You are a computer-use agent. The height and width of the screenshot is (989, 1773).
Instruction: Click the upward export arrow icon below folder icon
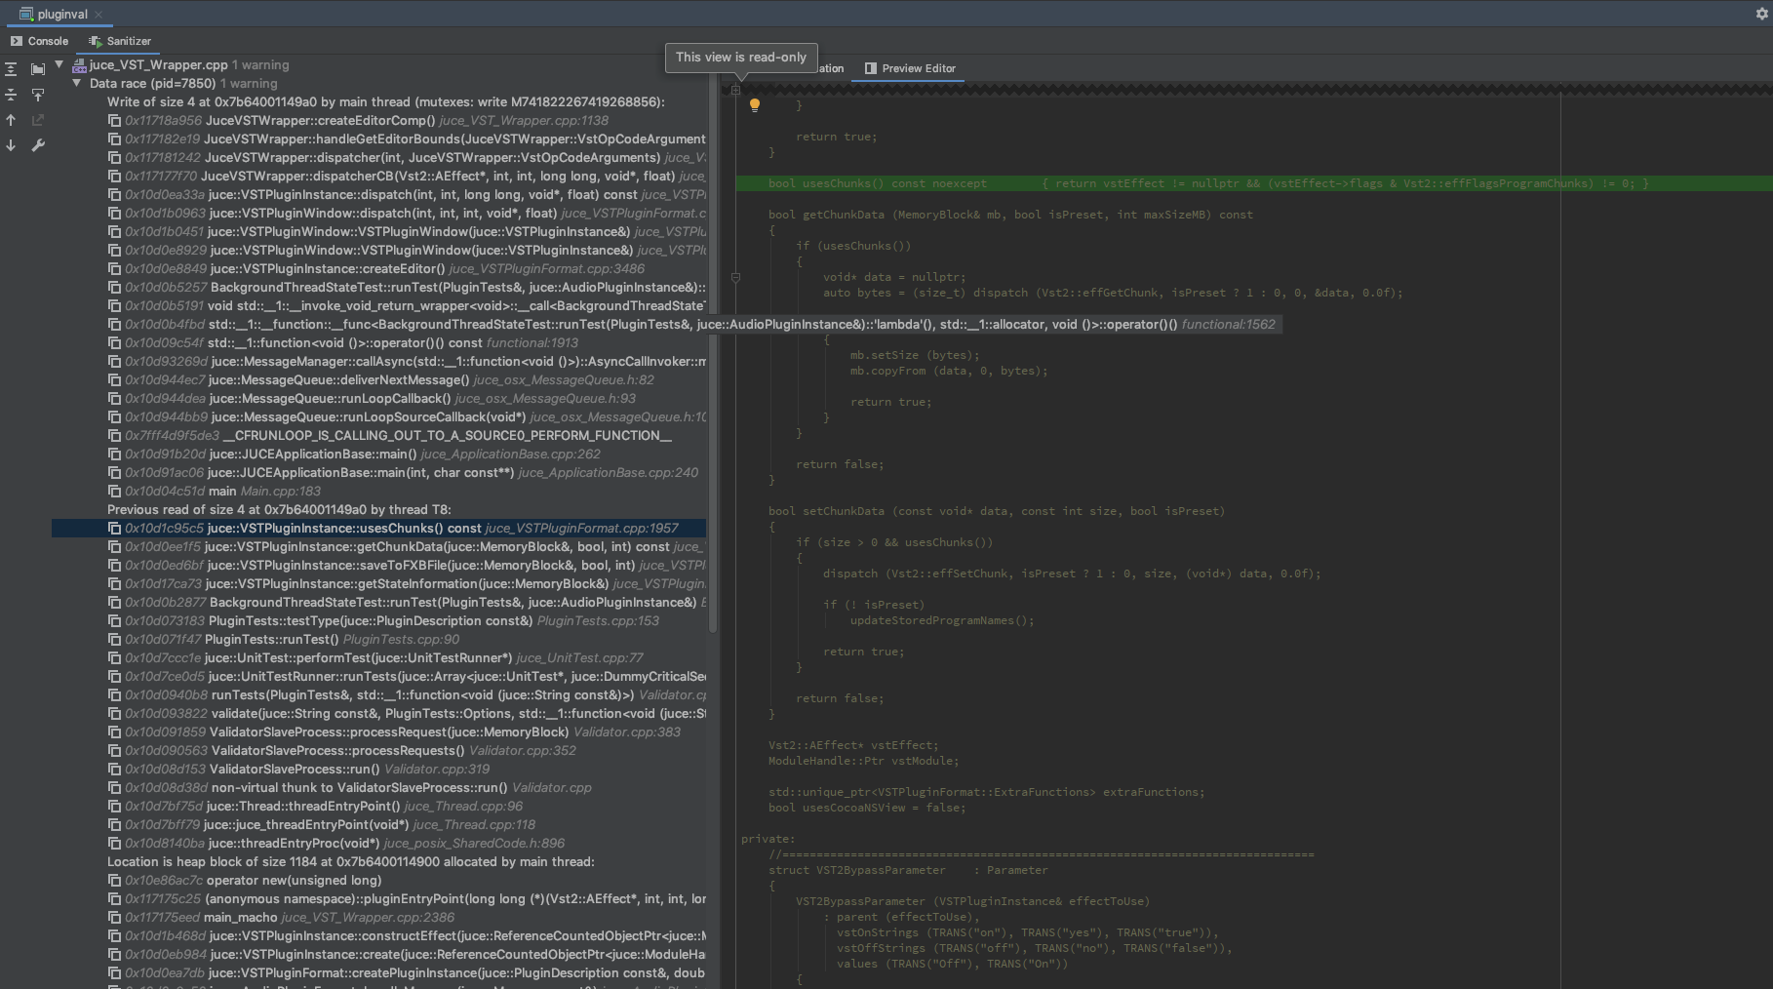coord(38,95)
